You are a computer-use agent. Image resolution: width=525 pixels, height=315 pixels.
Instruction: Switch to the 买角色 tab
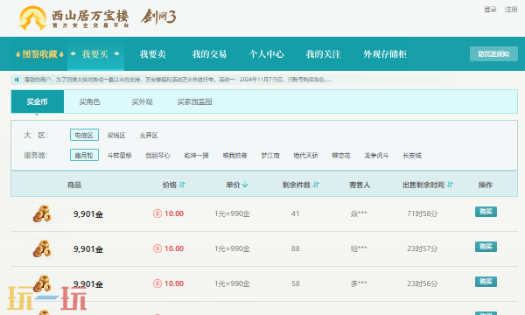[x=89, y=101]
